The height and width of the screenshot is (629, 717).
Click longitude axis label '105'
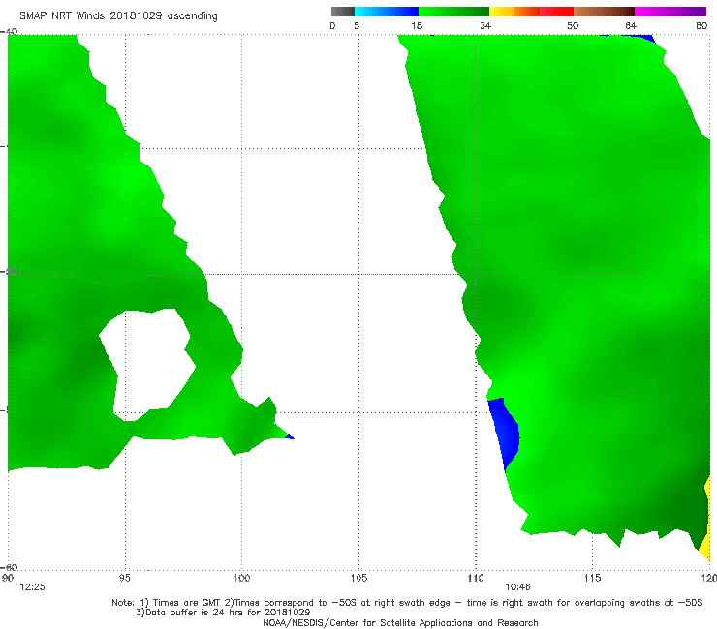(358, 578)
